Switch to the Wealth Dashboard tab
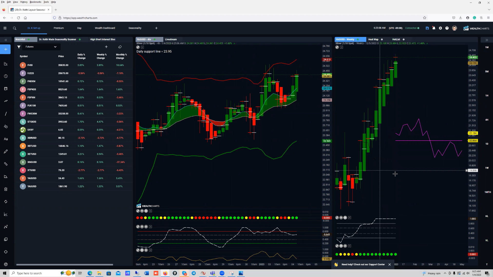Image resolution: width=493 pixels, height=277 pixels. click(105, 28)
